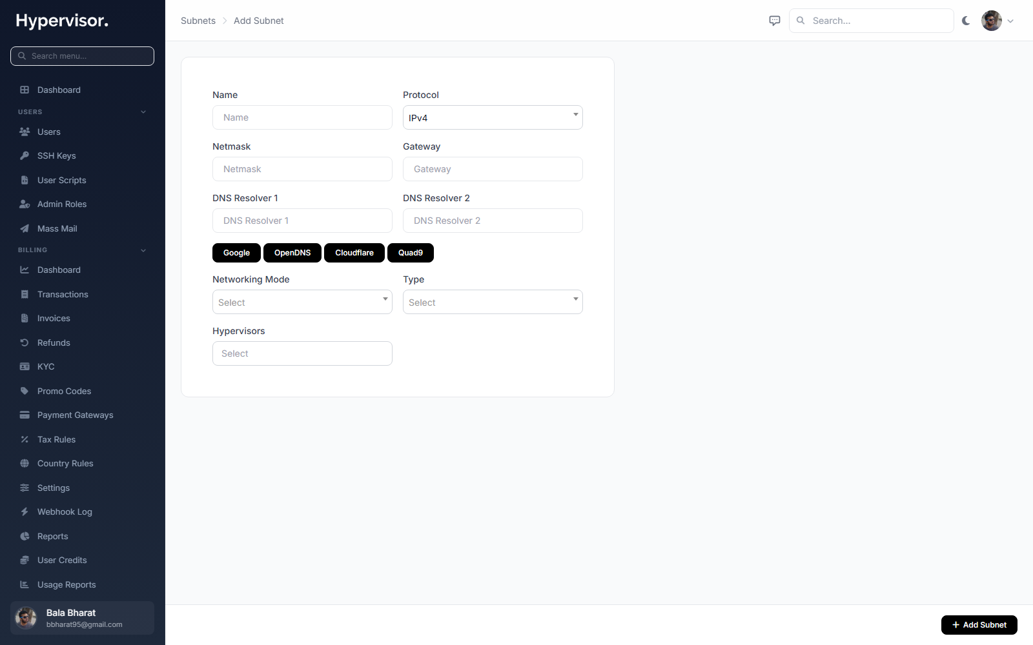This screenshot has height=645, width=1033.
Task: Choose the Cloudflare DNS preset button
Action: [354, 253]
